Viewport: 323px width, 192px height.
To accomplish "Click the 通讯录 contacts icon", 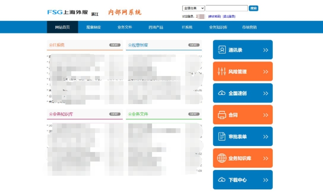I will 222,50.
